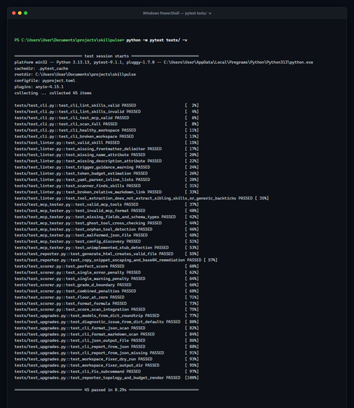Viewport: 354px width, 408px height.
Task: Click the test_cli_json_output_file line
Action: (107, 340)
